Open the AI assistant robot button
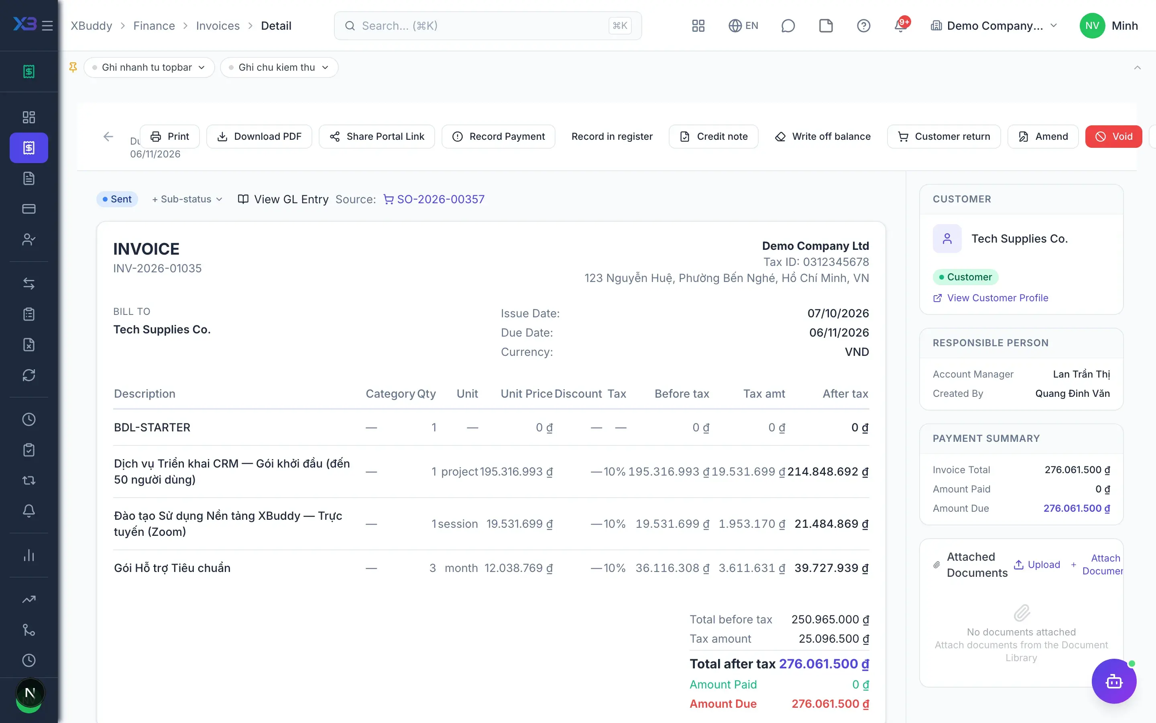The image size is (1156, 723). click(1113, 681)
